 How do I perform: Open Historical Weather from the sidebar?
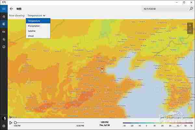pyautogui.click(x=4, y=31)
